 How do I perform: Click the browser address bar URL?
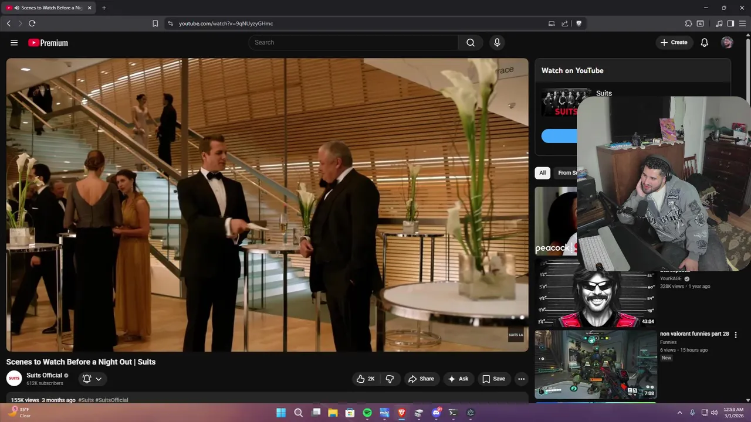pyautogui.click(x=226, y=23)
